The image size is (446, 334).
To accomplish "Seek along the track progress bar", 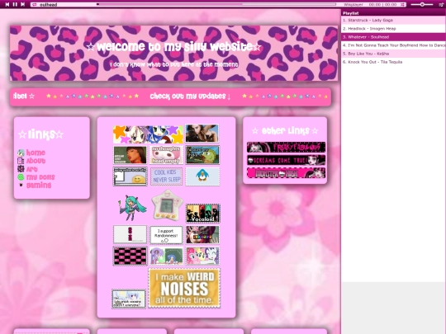I will click(216, 4).
